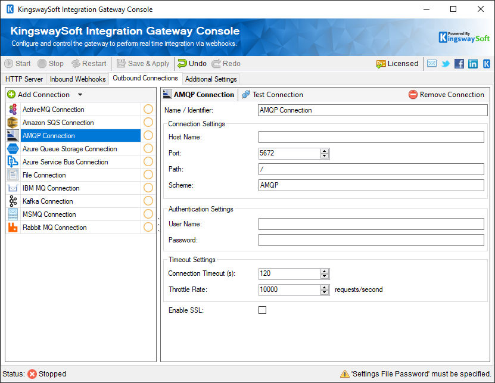This screenshot has width=495, height=383.
Task: Click the Host Name input field
Action: point(371,137)
